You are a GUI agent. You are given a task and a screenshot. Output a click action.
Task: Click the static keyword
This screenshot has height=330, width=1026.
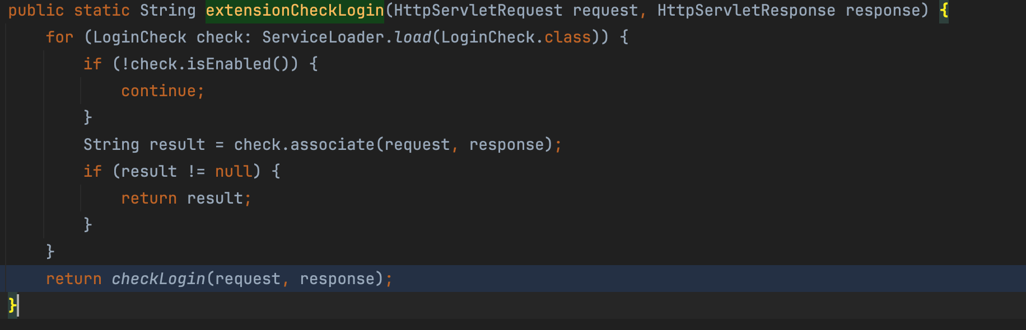102,11
